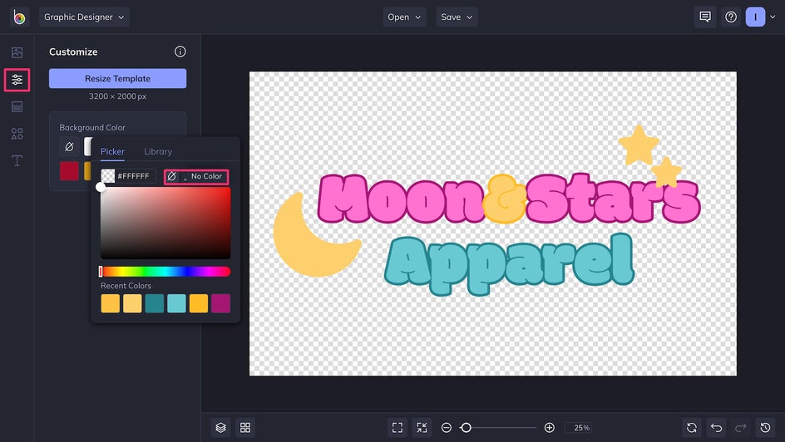This screenshot has height=442, width=785.
Task: Expand the Graphic Designer dropdown
Action: (x=84, y=17)
